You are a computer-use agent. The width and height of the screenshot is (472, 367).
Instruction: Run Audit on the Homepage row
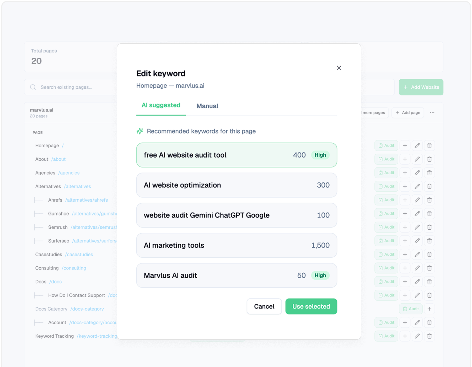[x=386, y=145]
